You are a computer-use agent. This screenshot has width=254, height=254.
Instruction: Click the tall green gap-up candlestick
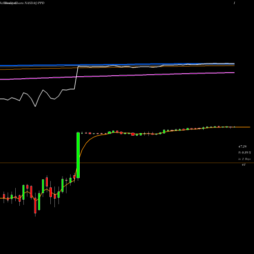point(78,155)
